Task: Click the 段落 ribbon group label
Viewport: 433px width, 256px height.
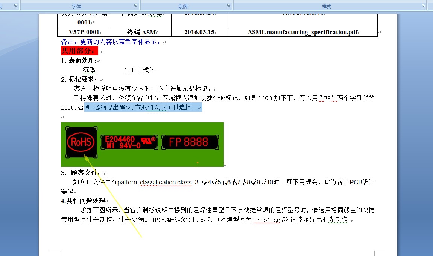Action: click(x=183, y=7)
